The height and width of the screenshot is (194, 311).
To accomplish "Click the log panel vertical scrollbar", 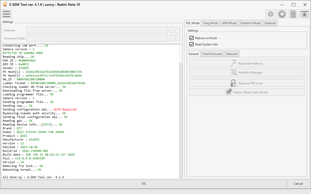I will pos(181,120).
